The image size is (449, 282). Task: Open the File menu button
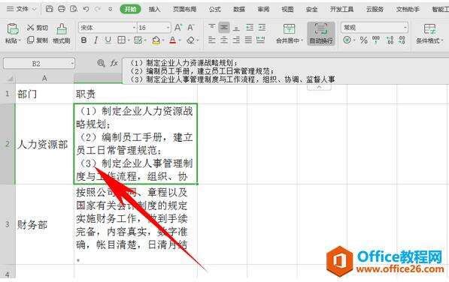pos(21,9)
